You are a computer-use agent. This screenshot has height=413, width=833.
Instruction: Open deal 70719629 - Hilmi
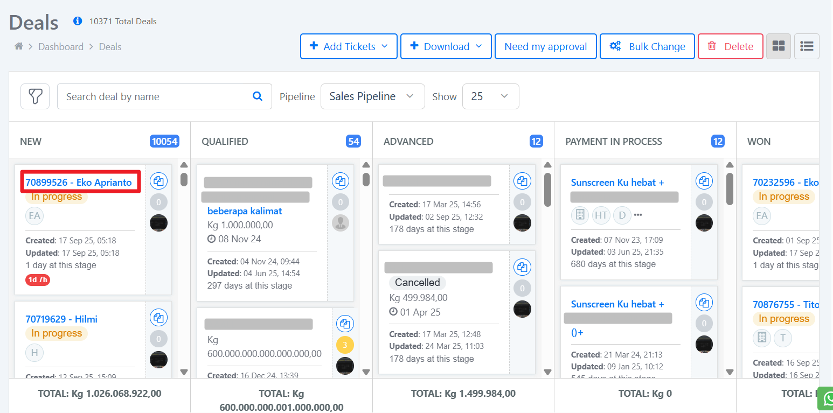pyautogui.click(x=61, y=319)
